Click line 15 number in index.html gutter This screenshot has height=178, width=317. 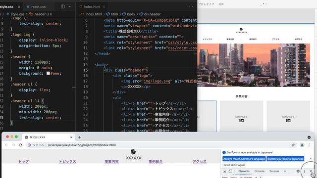[x=86, y=70]
